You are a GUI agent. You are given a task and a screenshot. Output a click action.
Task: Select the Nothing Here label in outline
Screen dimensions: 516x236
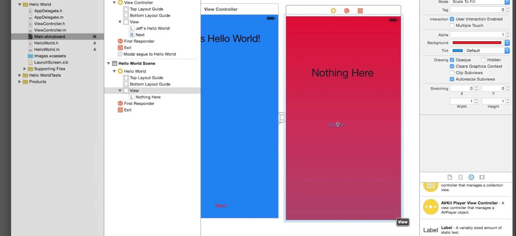[x=148, y=97]
